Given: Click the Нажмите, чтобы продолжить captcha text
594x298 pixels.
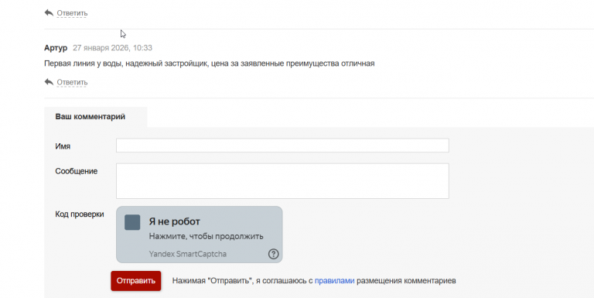Looking at the screenshot, I should [x=206, y=236].
